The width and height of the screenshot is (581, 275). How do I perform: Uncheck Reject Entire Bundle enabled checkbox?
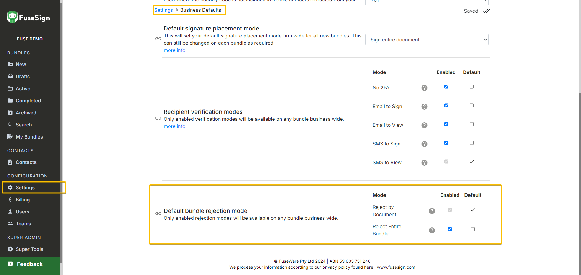tap(450, 229)
